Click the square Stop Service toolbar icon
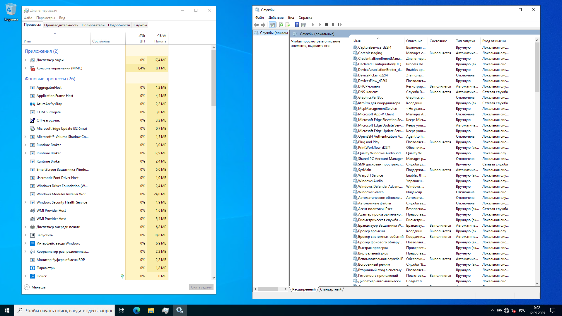 point(326,25)
